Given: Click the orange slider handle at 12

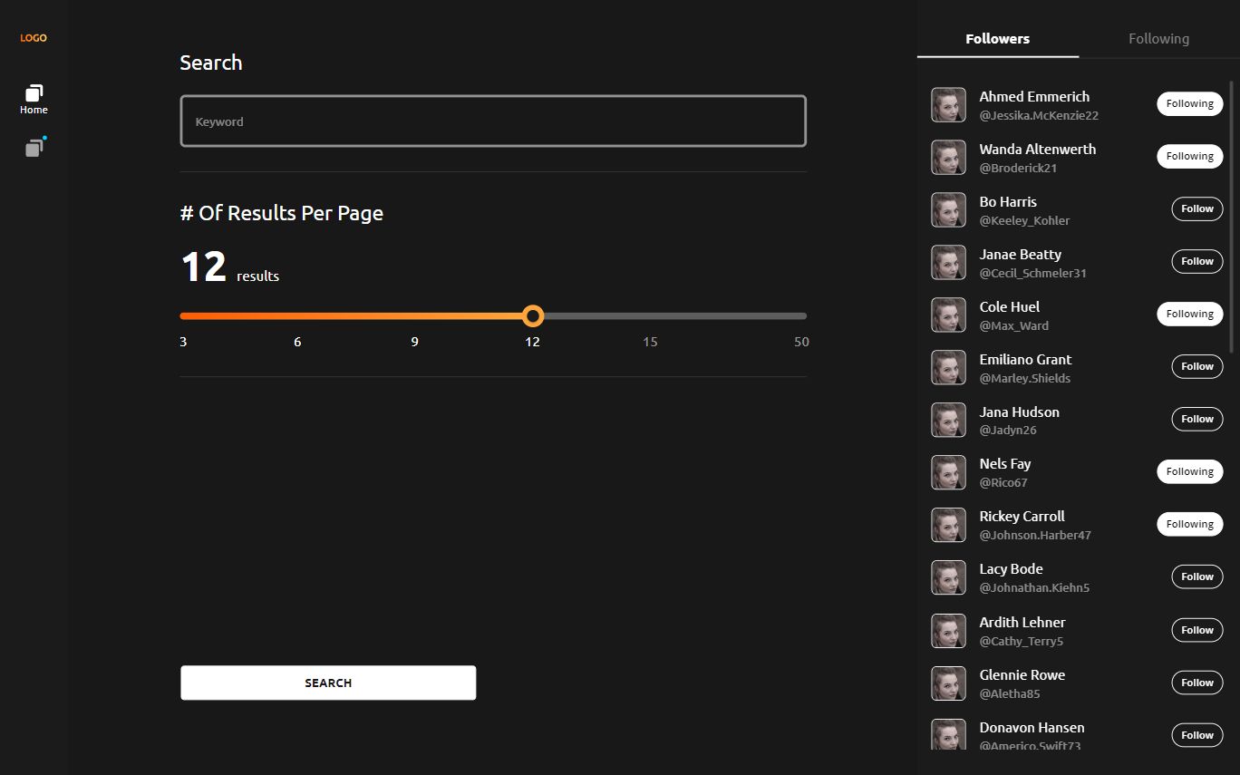Looking at the screenshot, I should (533, 316).
